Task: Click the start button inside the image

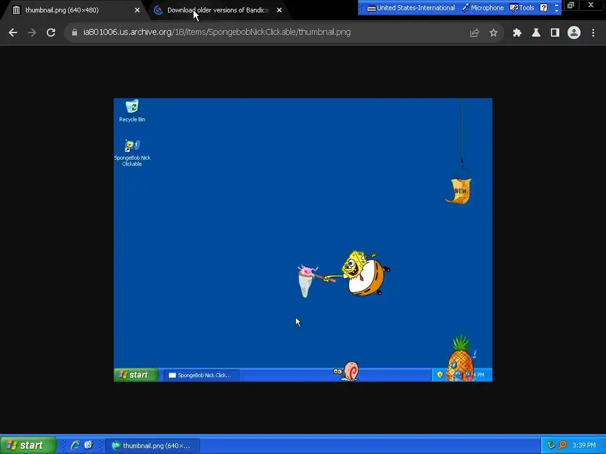Action: (136, 375)
